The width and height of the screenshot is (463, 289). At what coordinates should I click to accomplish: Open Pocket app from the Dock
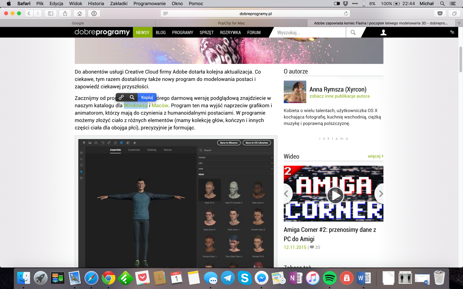pyautogui.click(x=142, y=278)
